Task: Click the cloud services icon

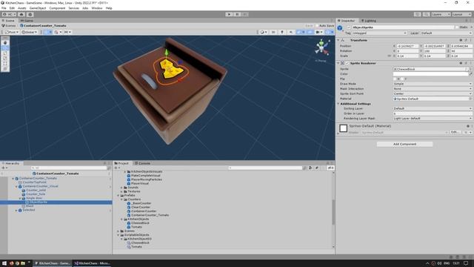Action: pos(21,14)
